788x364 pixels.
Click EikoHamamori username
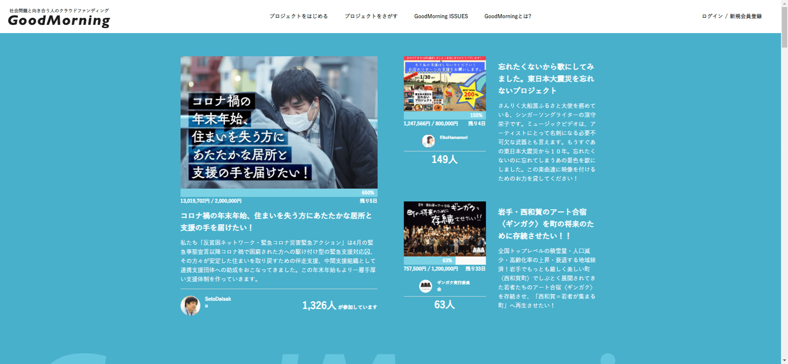click(453, 137)
